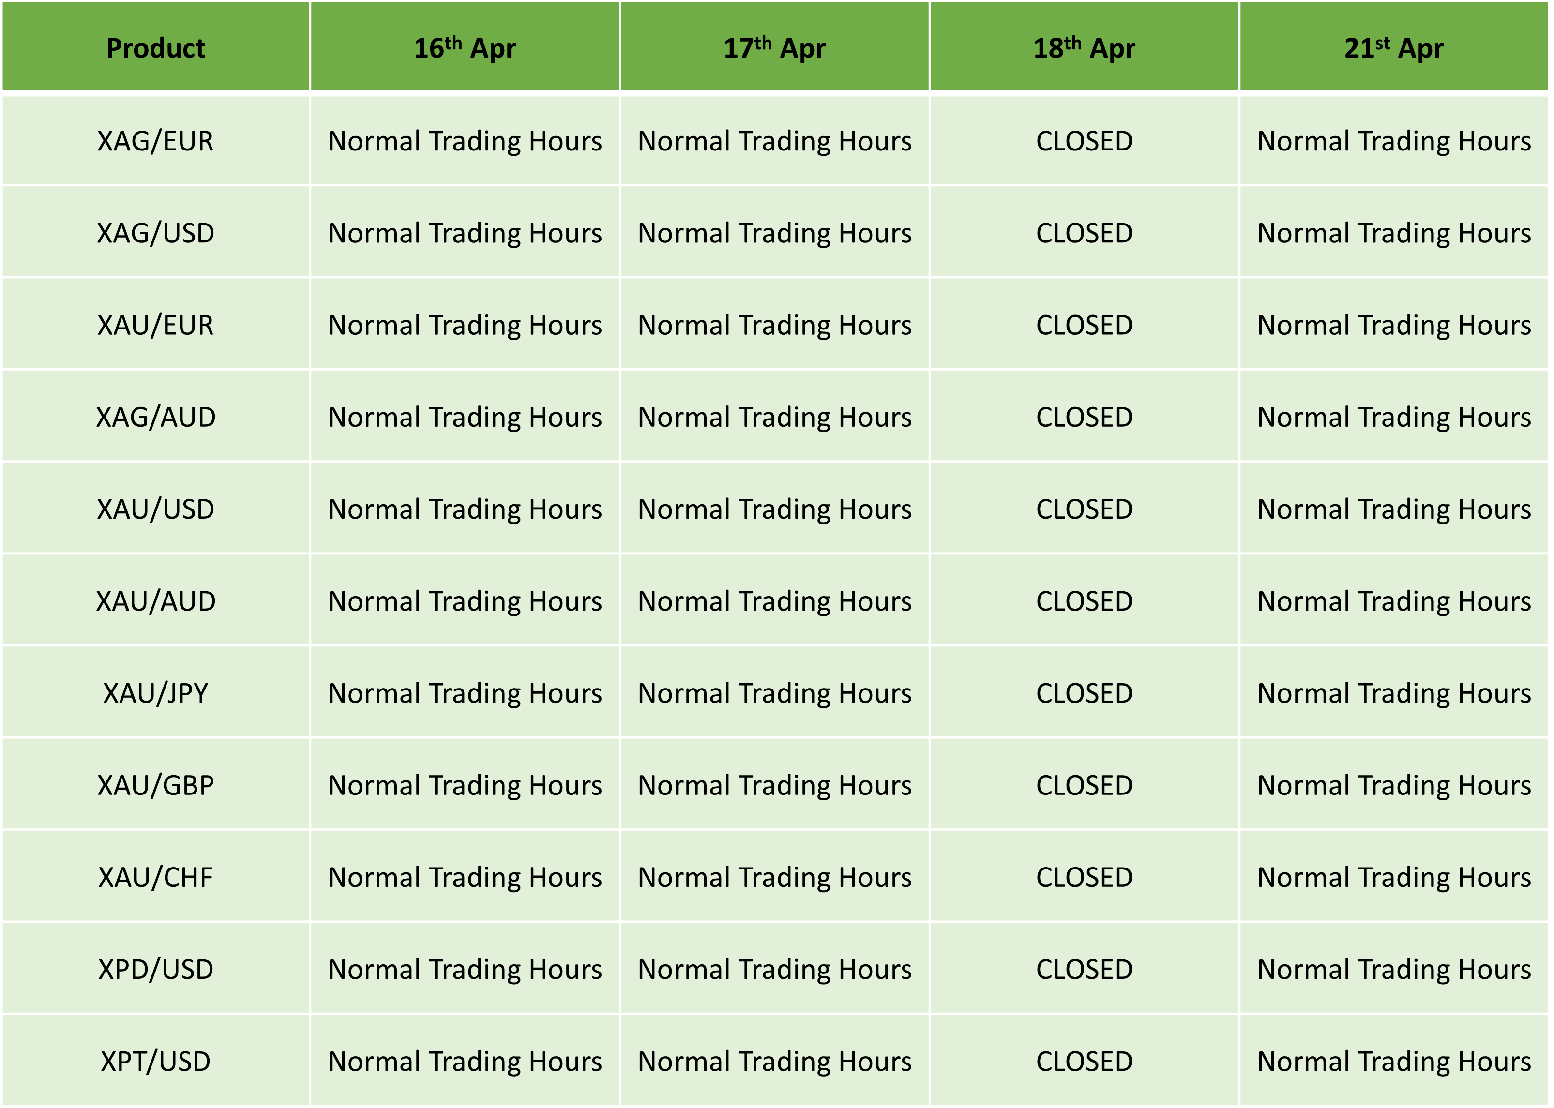Select the XAU/CHF product cell

(156, 877)
